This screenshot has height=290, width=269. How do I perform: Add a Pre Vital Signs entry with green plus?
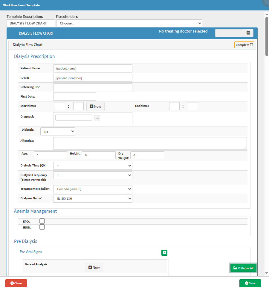pos(164,253)
